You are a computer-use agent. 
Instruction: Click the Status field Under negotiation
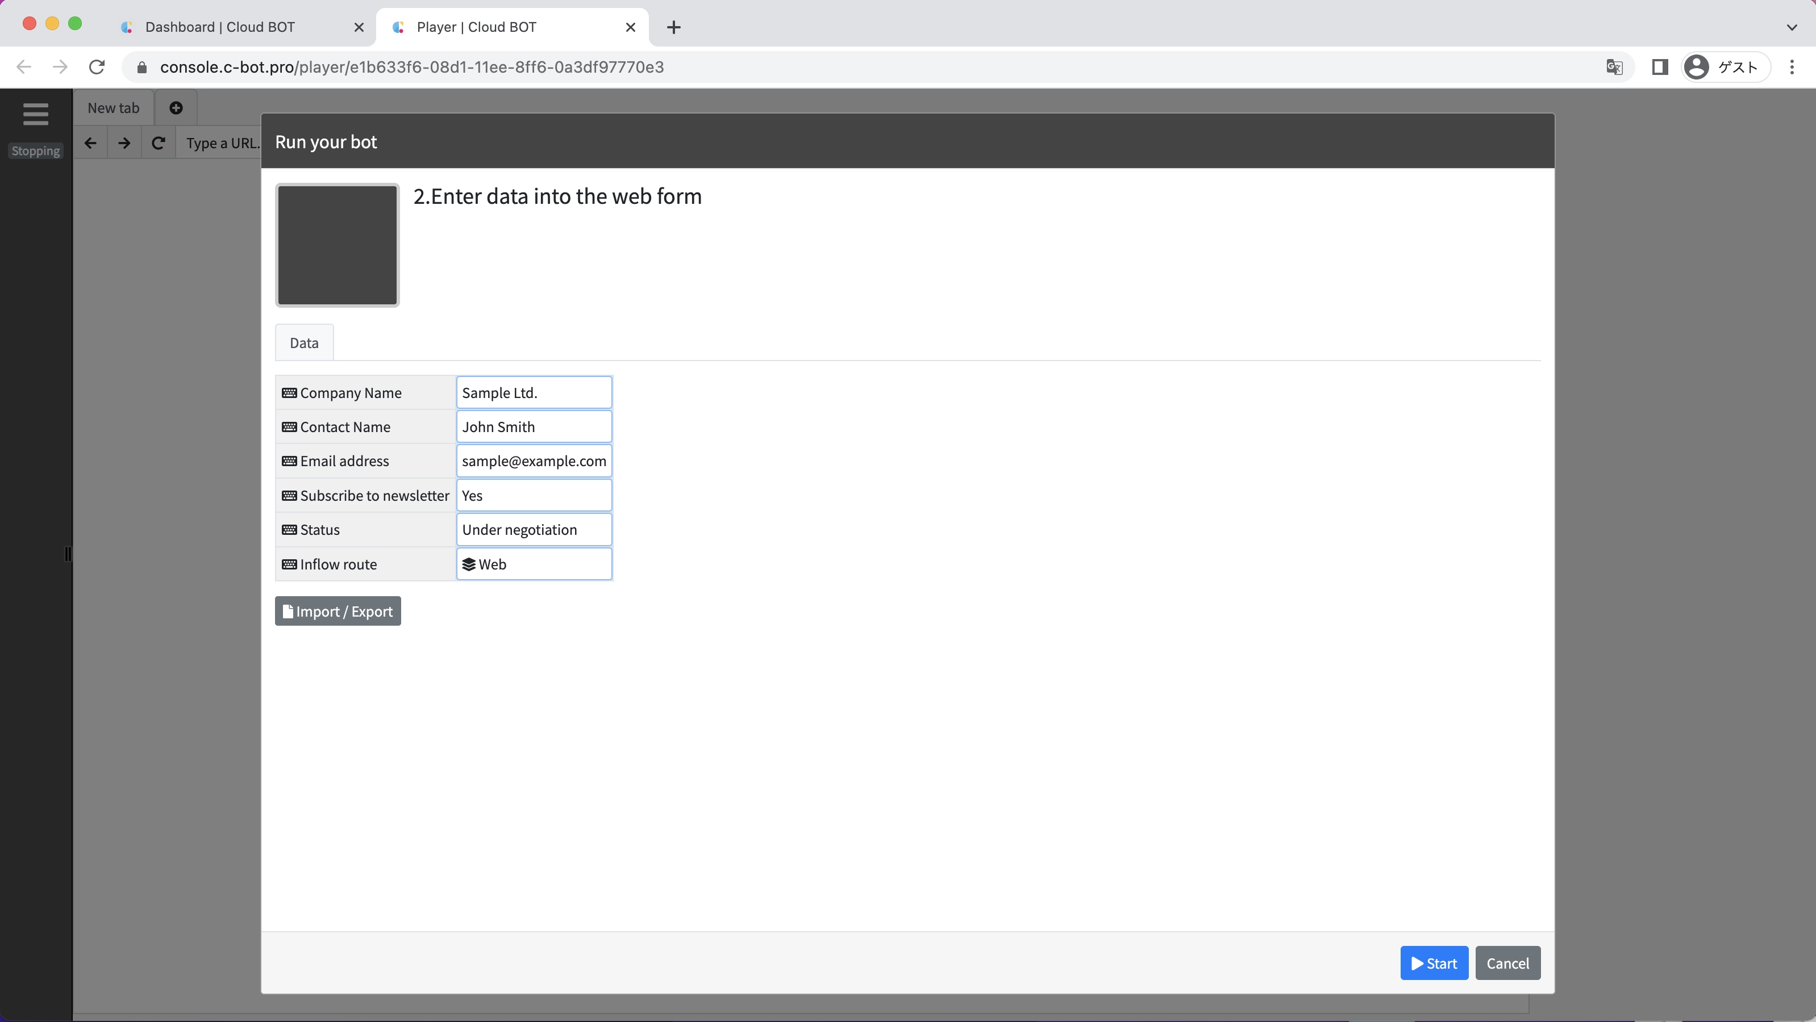click(x=534, y=530)
